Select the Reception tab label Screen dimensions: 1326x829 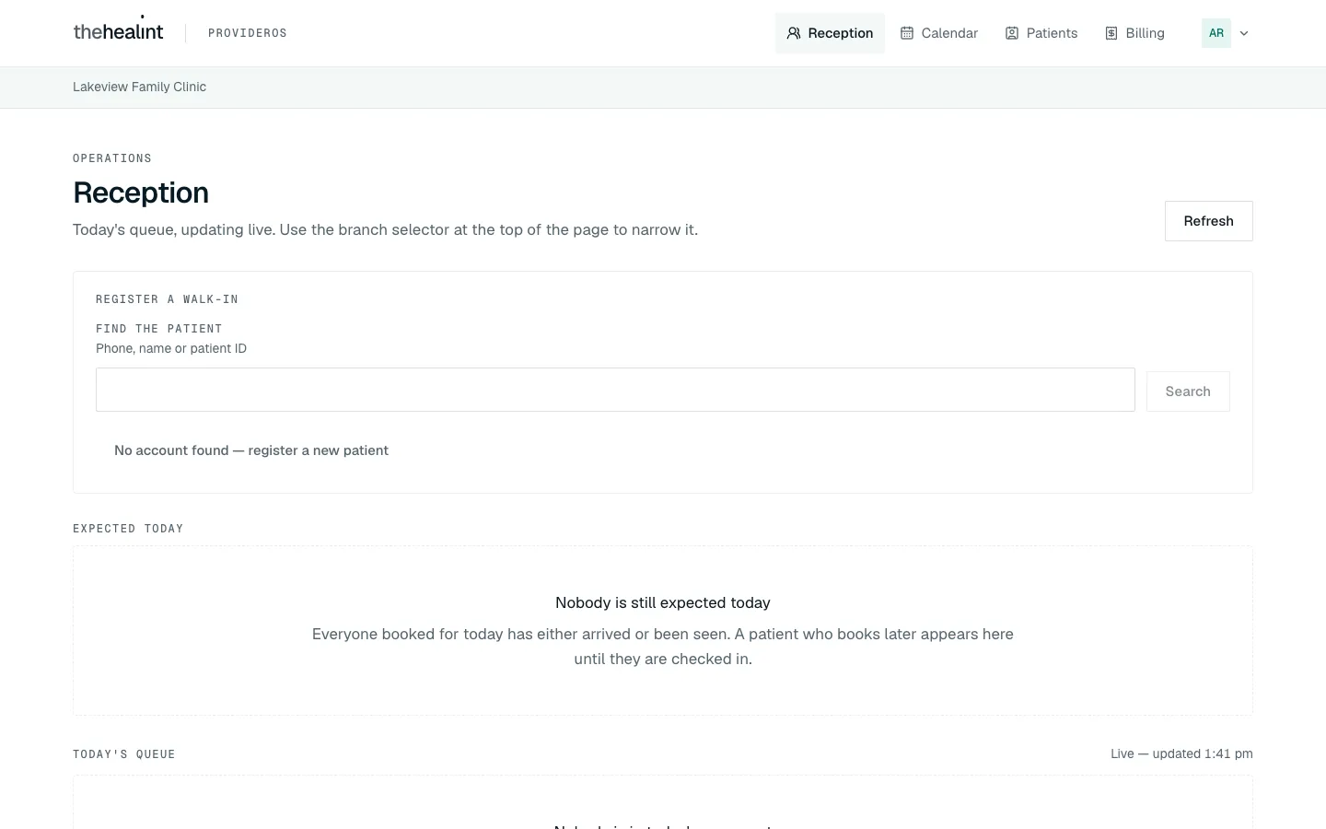point(841,33)
